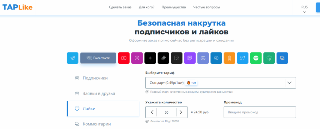The height and width of the screenshot is (129, 320).
Task: Focus the quantity field showing 50
Action: tap(166, 112)
